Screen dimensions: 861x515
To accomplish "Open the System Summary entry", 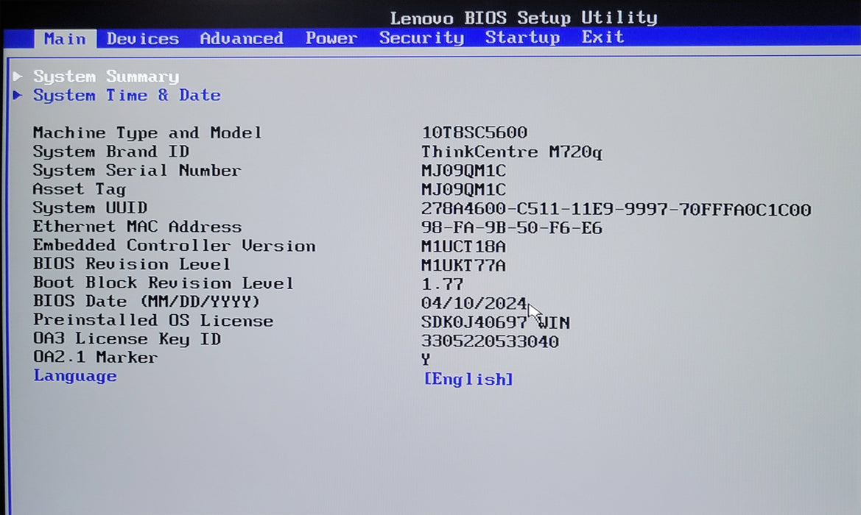I will coord(106,77).
